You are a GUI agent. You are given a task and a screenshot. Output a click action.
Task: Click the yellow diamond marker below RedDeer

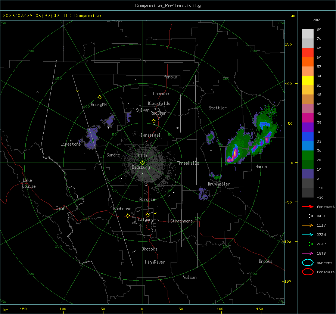tap(154, 121)
